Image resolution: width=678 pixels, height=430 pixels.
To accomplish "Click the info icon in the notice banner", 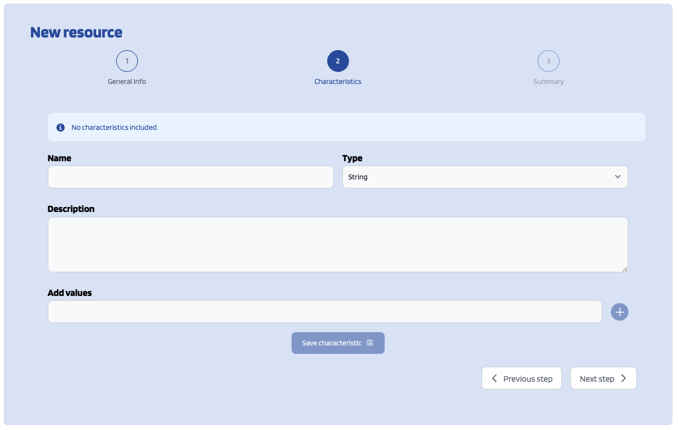I will point(60,127).
